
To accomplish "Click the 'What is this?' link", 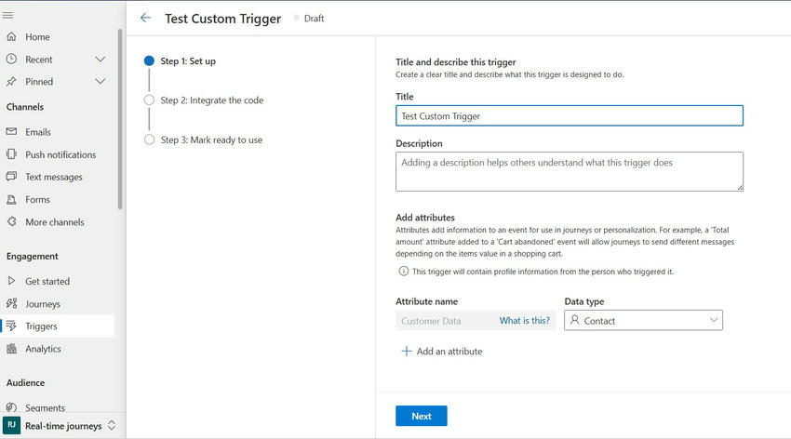I will point(525,320).
